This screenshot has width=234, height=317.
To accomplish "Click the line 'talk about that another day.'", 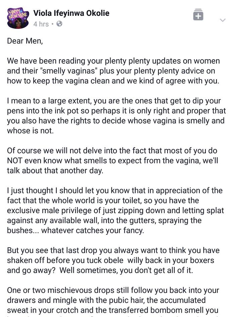I will tap(55, 171).
